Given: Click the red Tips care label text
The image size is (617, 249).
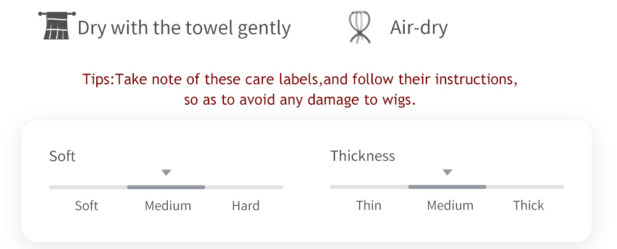Looking at the screenshot, I should pyautogui.click(x=300, y=90).
